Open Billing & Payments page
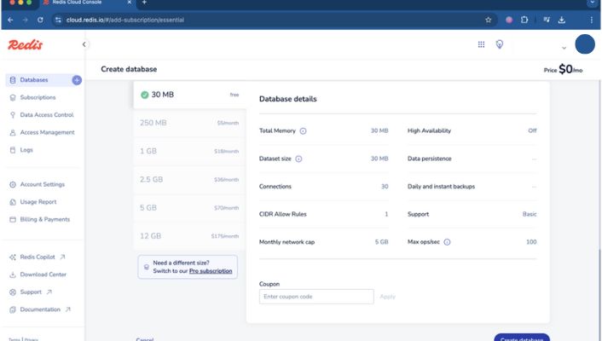 [44, 219]
